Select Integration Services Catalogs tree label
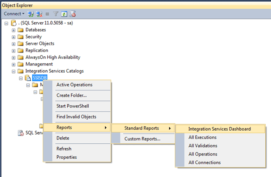 click(55, 71)
